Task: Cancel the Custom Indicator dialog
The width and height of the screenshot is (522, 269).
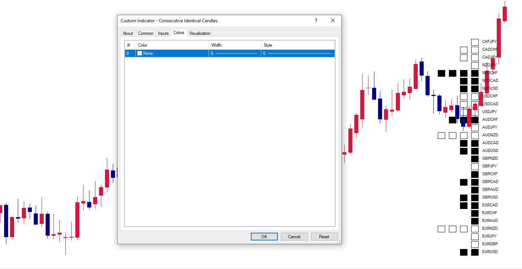Action: click(x=294, y=237)
